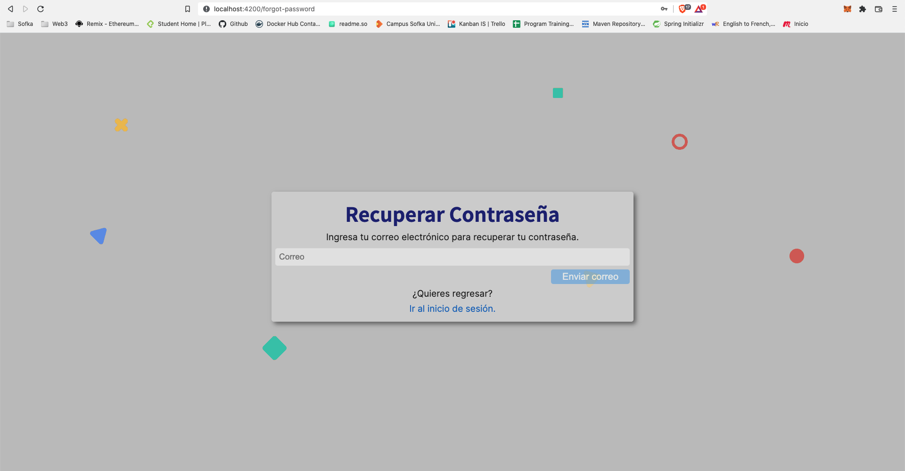Click the saved passwords key icon

coord(664,8)
